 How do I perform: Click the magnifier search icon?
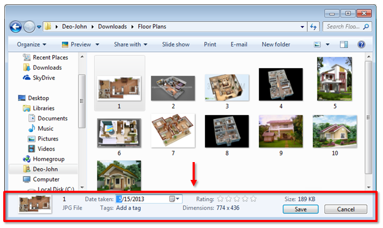[x=366, y=26]
